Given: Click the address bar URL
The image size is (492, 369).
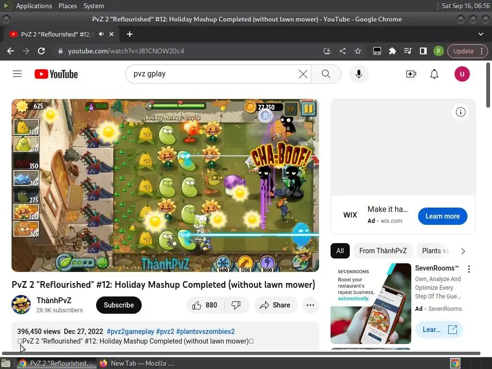Looking at the screenshot, I should click(126, 51).
